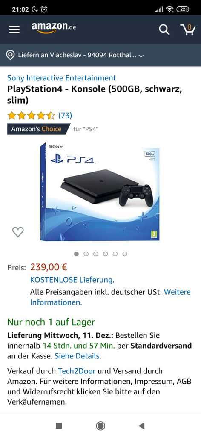Click the star rating display

[32, 115]
